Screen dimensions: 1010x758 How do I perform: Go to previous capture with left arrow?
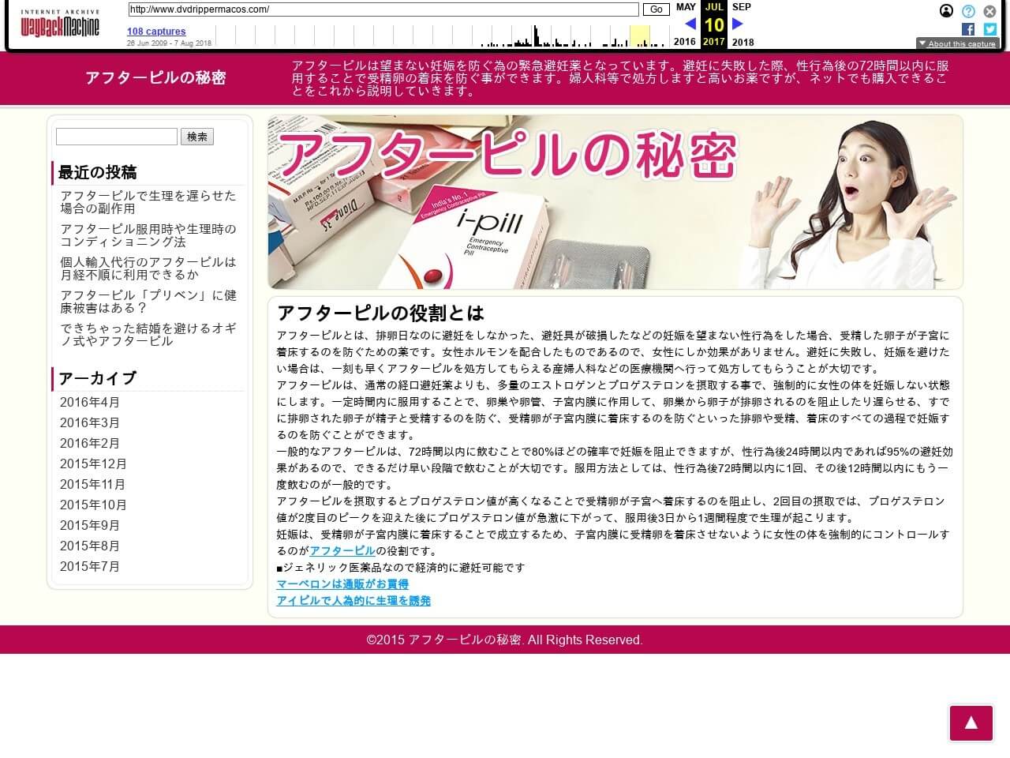click(x=690, y=24)
